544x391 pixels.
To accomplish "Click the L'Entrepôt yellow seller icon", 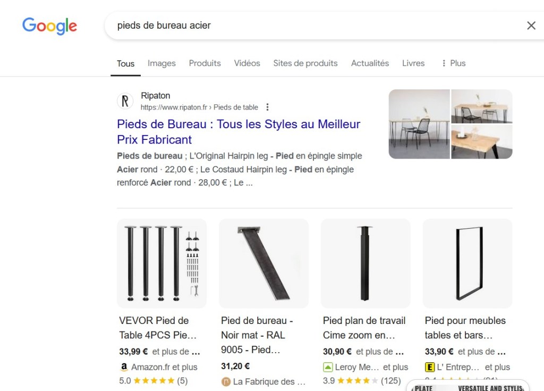I will click(430, 367).
